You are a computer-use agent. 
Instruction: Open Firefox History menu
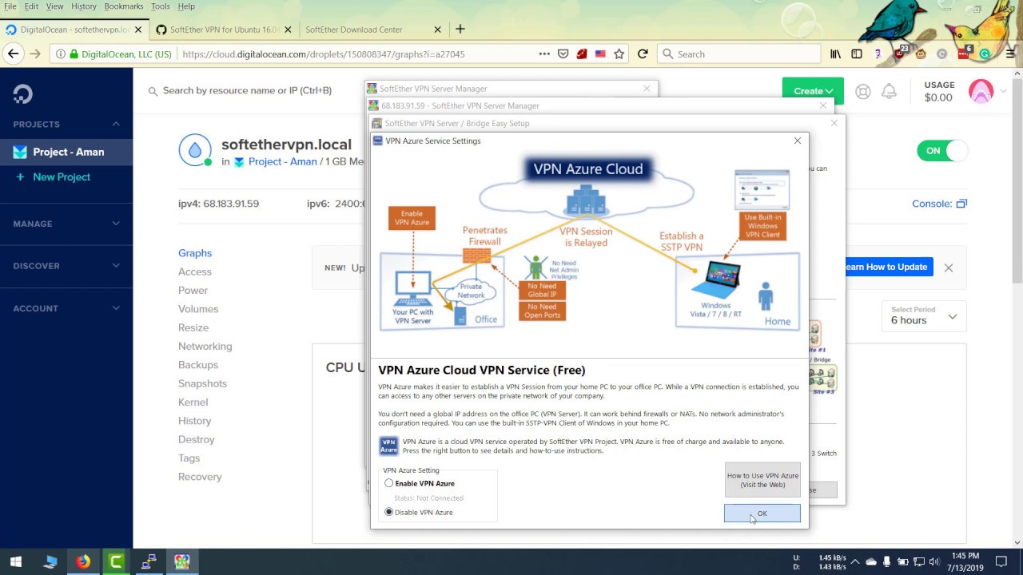(x=84, y=6)
